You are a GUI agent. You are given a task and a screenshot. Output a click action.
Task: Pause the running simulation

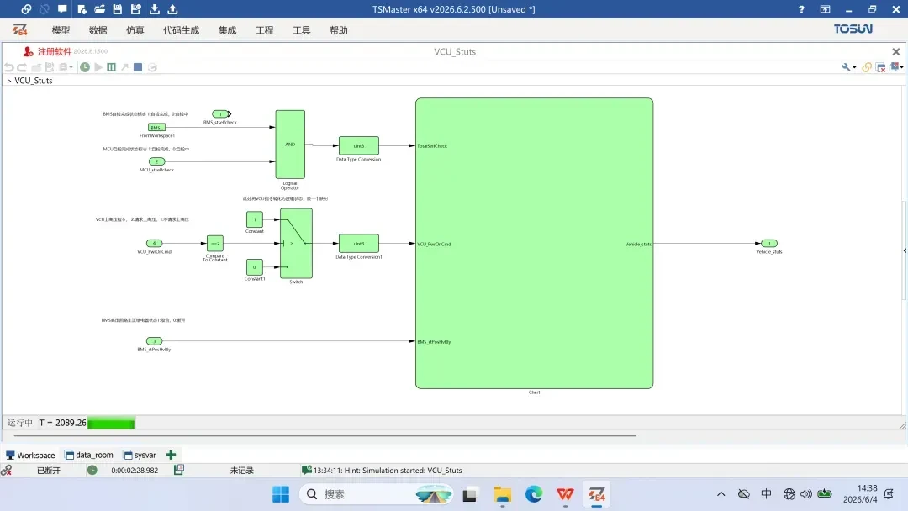click(x=111, y=67)
